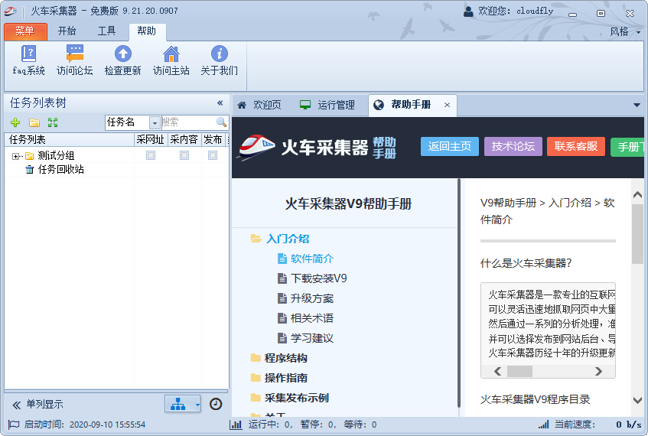Open 访问主站 home site icon
This screenshot has width=648, height=436.
coord(171,54)
